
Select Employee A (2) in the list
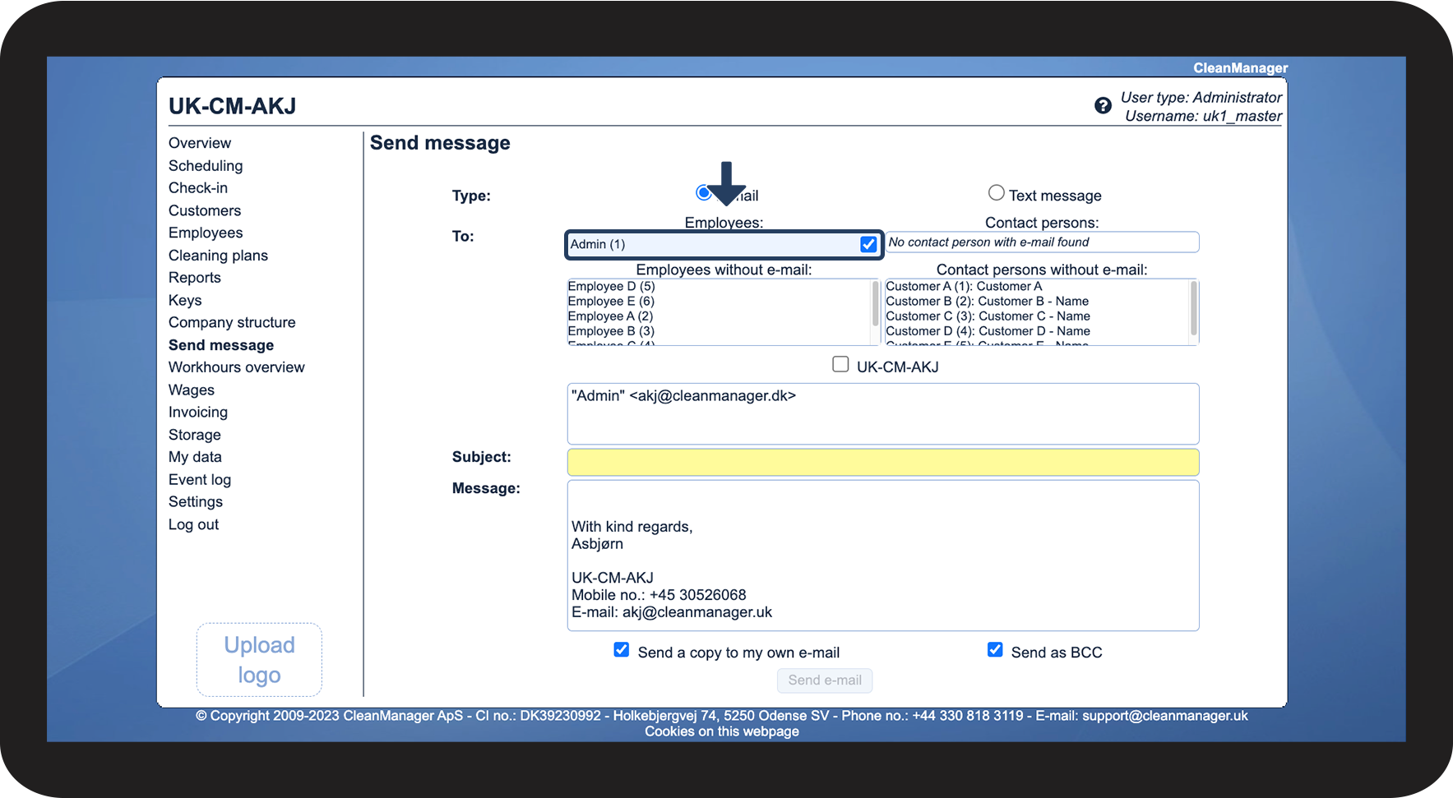pyautogui.click(x=610, y=316)
